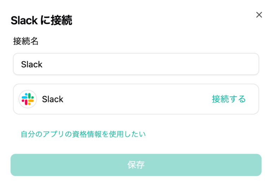Save the connection with the green button

pos(136,165)
